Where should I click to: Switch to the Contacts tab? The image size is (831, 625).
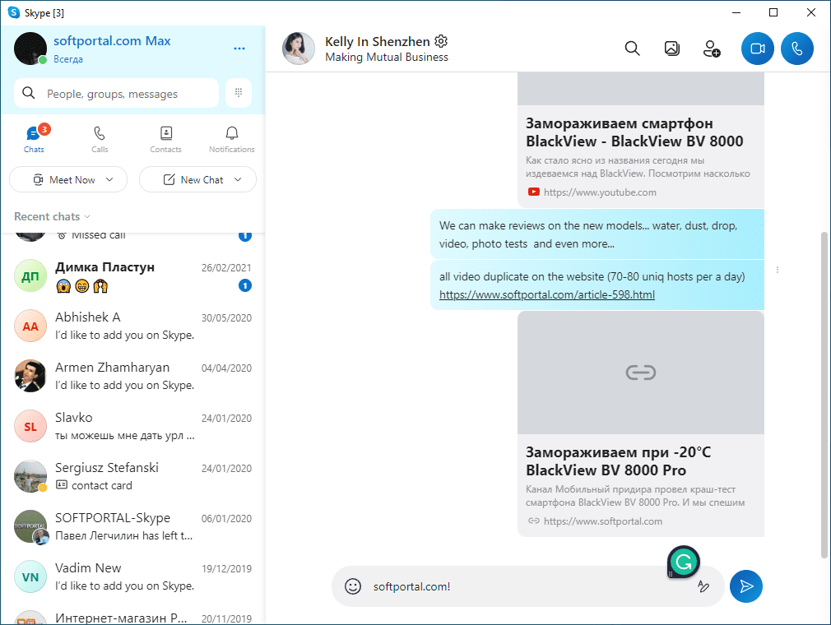coord(166,139)
